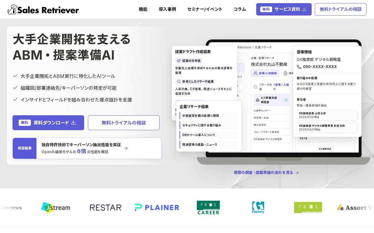Click セキュリティに関する取り組み result item
The width and height of the screenshot is (374, 233).
pyautogui.click(x=209, y=125)
